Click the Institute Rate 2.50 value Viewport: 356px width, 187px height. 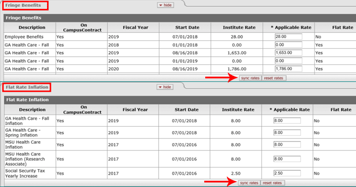[x=236, y=173]
